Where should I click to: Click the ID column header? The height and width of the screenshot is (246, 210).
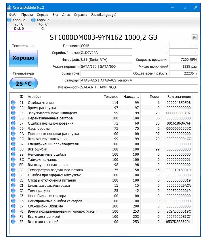[x=21, y=96]
